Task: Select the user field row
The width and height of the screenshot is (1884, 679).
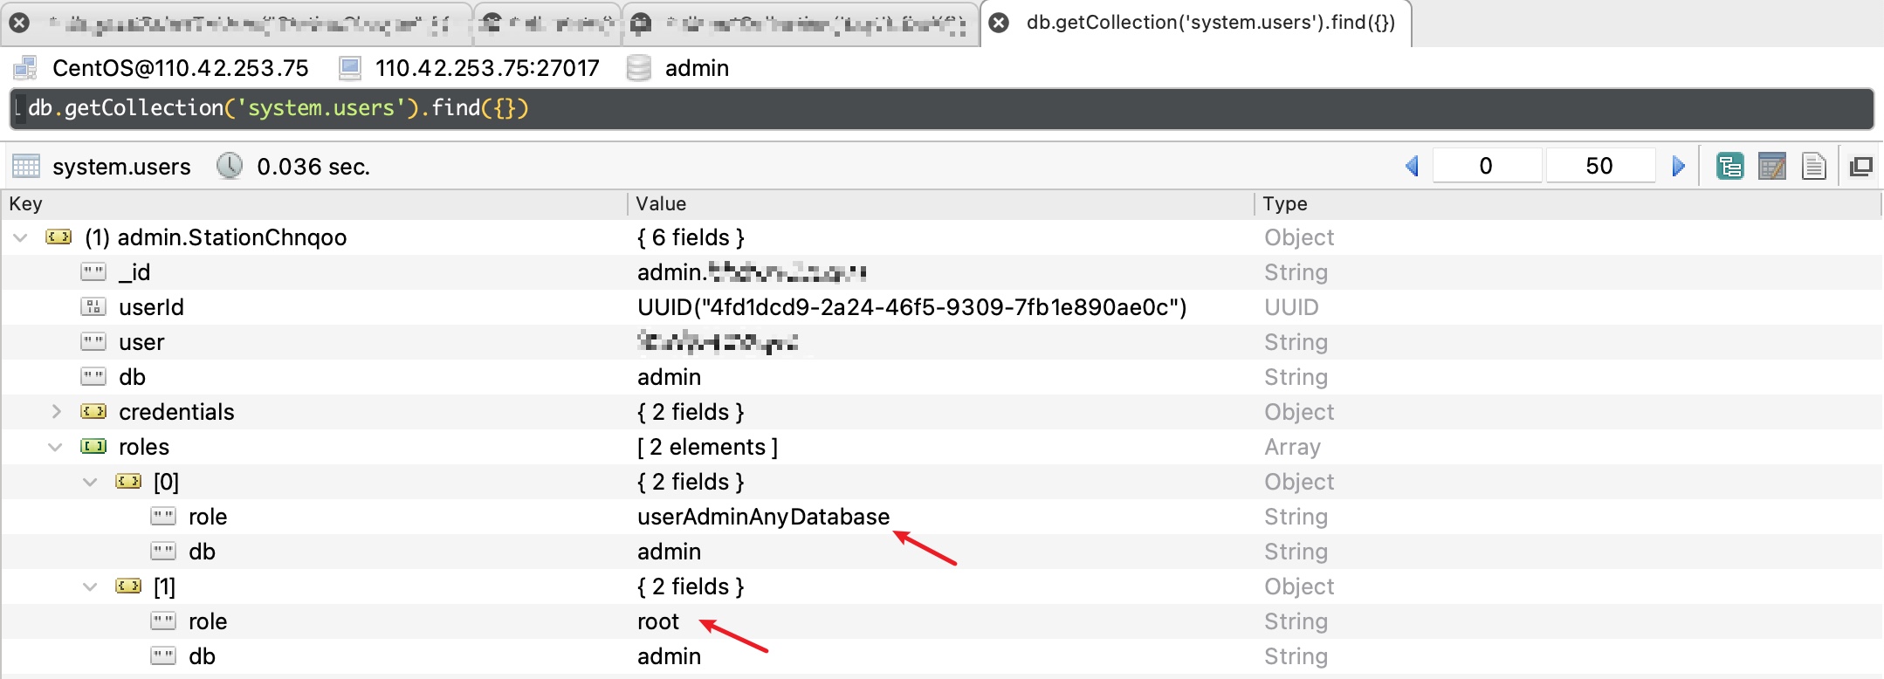Action: coord(941,342)
